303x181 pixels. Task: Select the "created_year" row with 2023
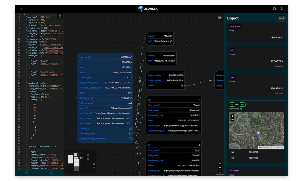[105, 77]
